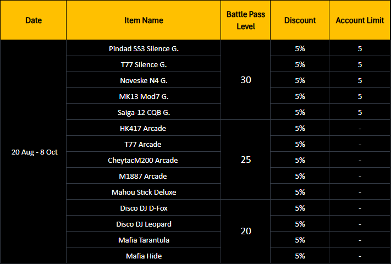Screen dimensions: 391x264
Task: Click the Date column header
Action: (34, 20)
